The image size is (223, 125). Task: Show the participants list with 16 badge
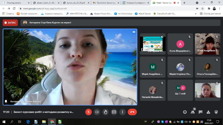coord(193,112)
